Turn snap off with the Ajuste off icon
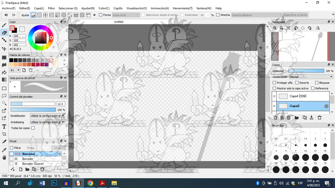Viewport: 335px width, 188px height. point(33,15)
